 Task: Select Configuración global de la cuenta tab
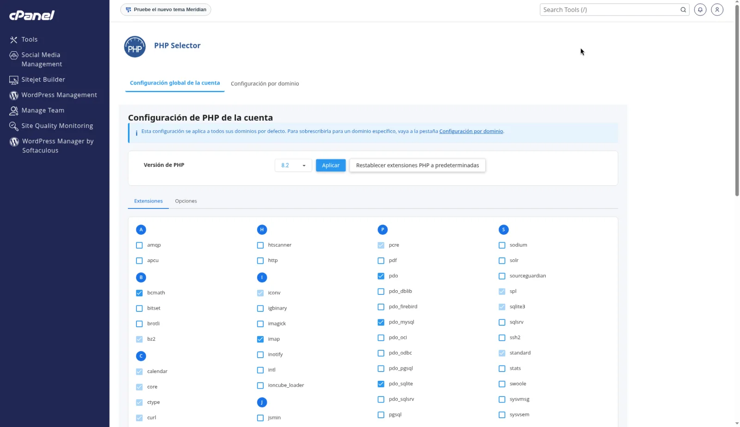(175, 83)
